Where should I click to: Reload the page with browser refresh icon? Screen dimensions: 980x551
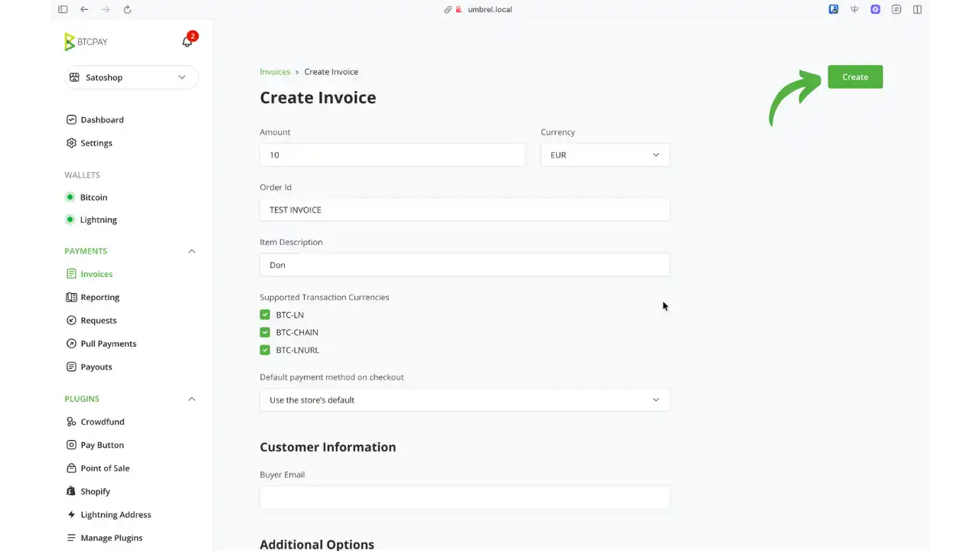(x=127, y=9)
